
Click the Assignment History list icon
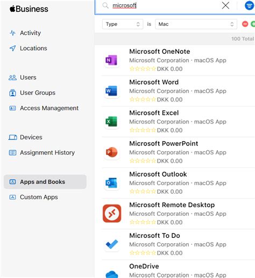point(12,153)
